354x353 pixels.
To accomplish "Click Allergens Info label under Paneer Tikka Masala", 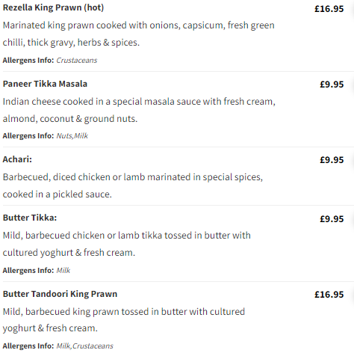I will [28, 135].
